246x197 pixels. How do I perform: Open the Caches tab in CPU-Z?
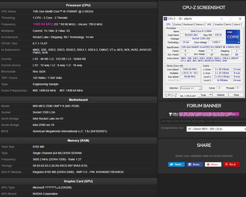(177, 24)
